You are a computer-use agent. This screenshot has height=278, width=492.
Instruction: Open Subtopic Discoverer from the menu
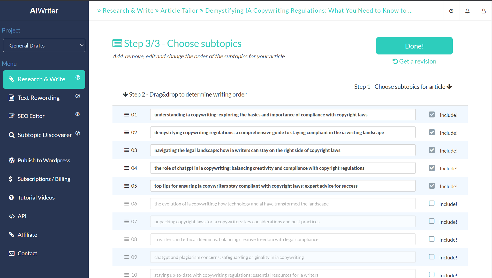pos(44,135)
